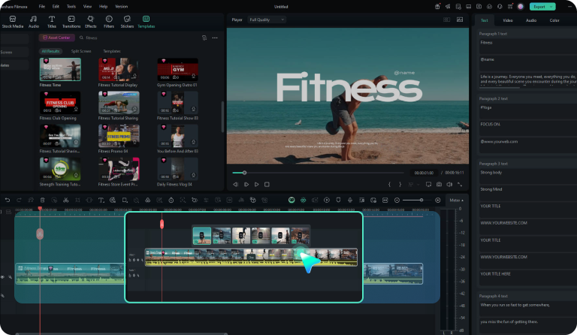Select the Templates filter tab

point(112,51)
